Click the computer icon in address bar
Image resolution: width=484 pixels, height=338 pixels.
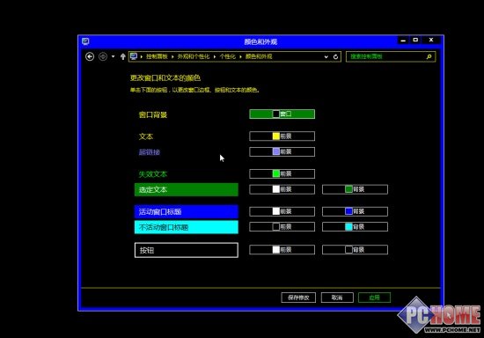pos(134,56)
